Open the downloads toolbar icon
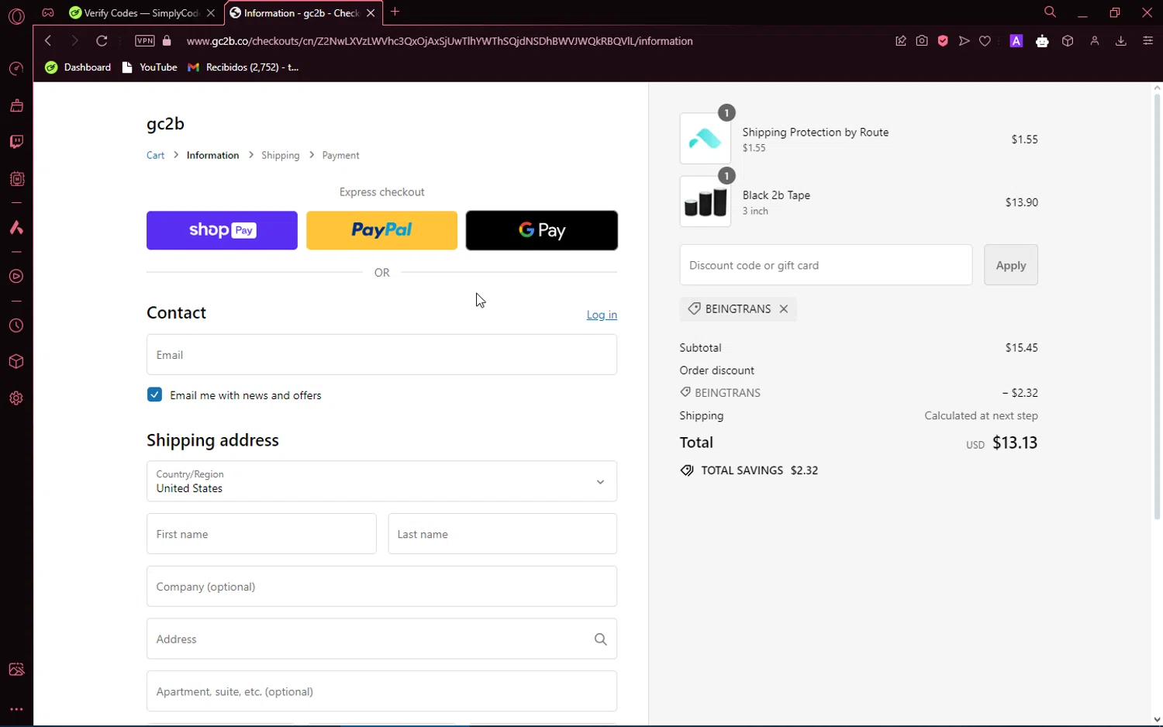The width and height of the screenshot is (1163, 727). click(1120, 41)
